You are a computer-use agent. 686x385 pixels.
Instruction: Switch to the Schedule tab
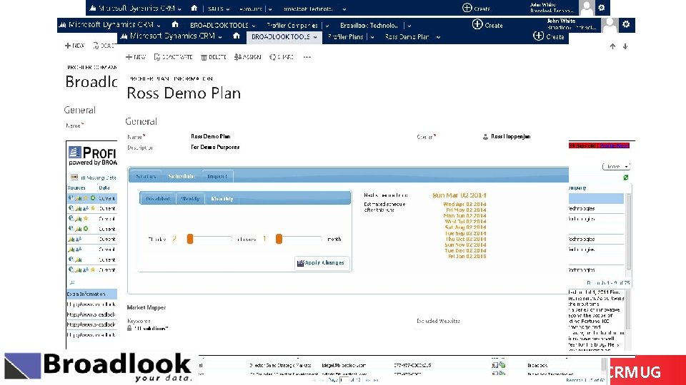pos(181,176)
